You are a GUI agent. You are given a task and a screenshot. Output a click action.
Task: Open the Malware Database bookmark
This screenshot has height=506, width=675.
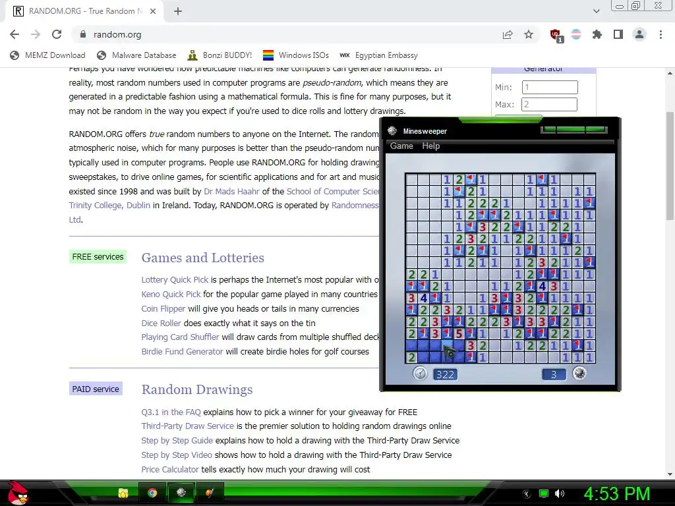tap(136, 55)
